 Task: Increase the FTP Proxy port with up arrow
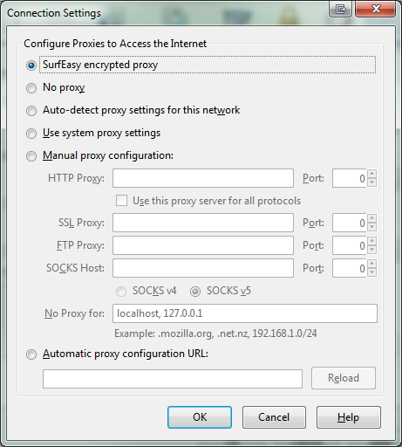coord(372,241)
